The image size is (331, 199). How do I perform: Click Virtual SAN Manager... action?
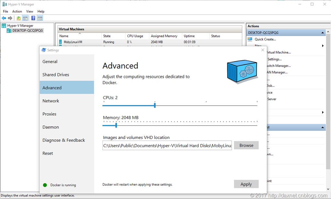click(x=277, y=72)
